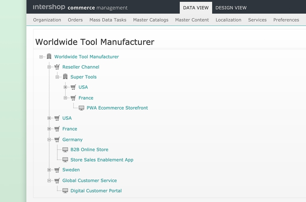
Task: Collapse the Reseller Channel branch
Action: click(49, 67)
